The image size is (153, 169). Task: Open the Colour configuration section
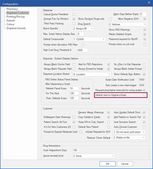[10, 24]
